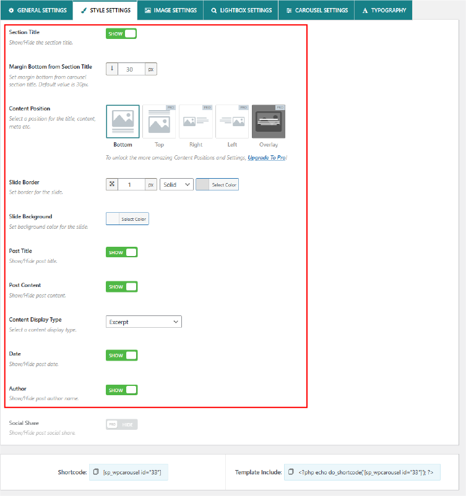Screen dimensions: 466x496
Task: Toggle the Date show switch
Action: (x=121, y=355)
